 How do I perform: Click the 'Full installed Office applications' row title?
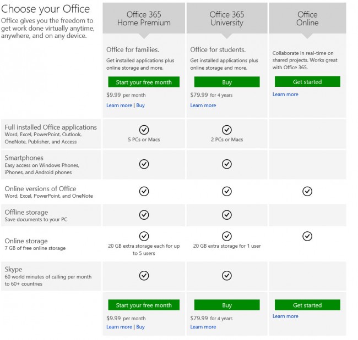[51, 127]
